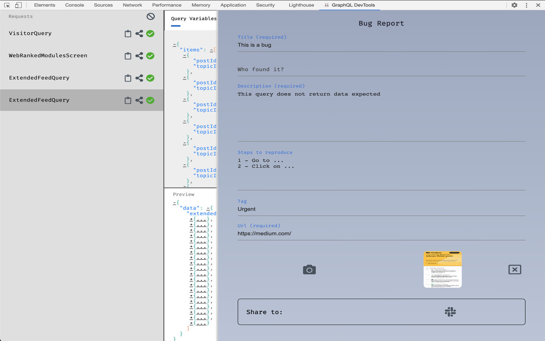Select the highlighted ExtendedFeedQuery request row

(x=82, y=100)
